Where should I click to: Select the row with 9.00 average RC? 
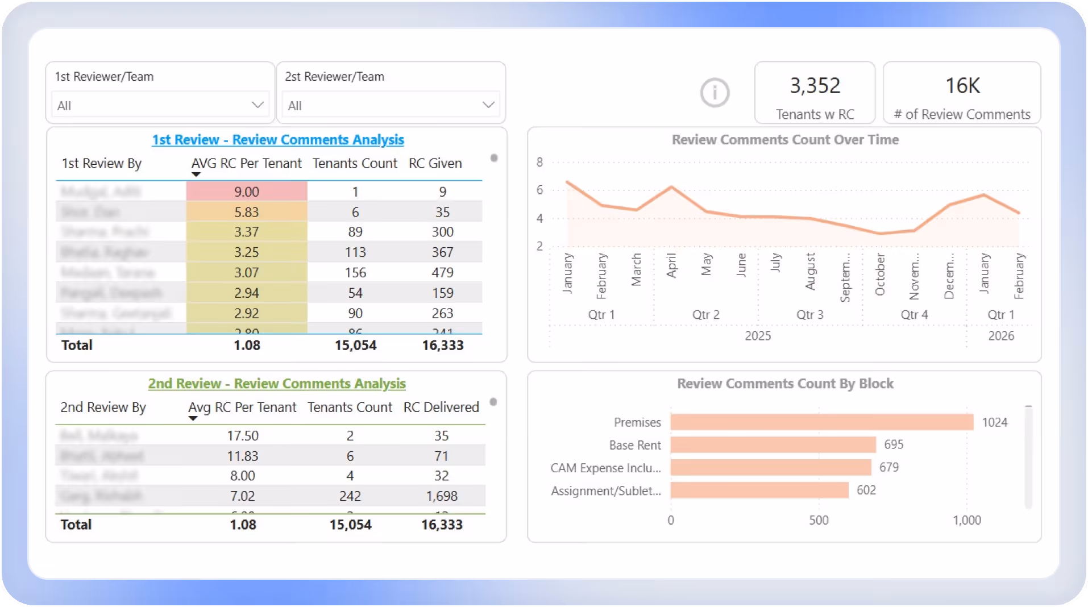click(x=246, y=192)
